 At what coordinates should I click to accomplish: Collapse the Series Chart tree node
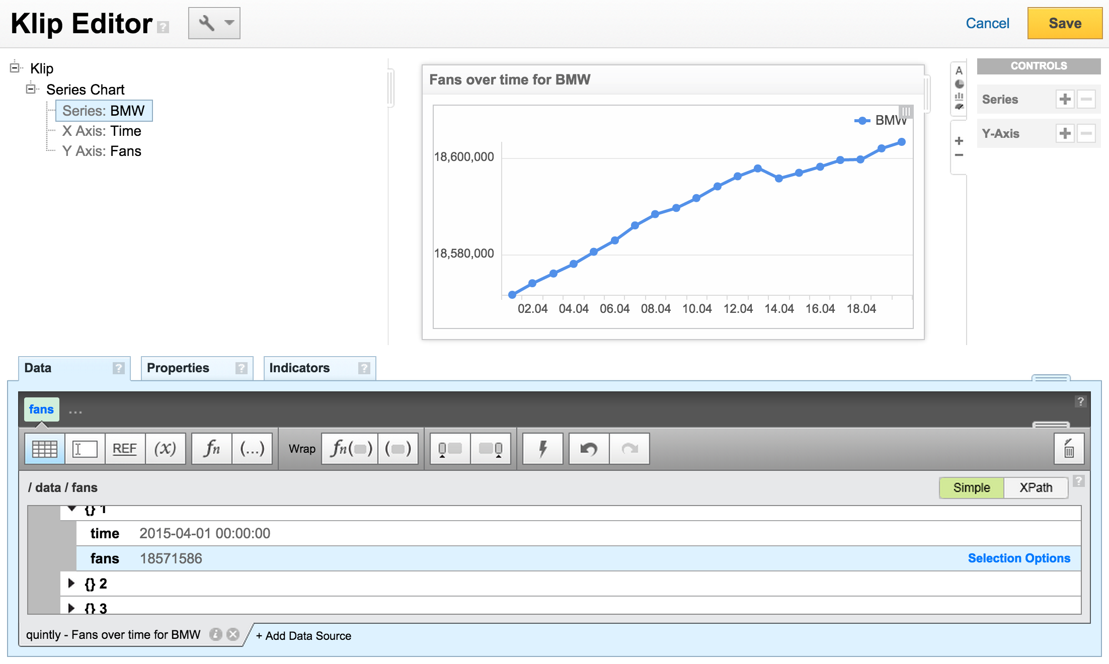pyautogui.click(x=31, y=89)
